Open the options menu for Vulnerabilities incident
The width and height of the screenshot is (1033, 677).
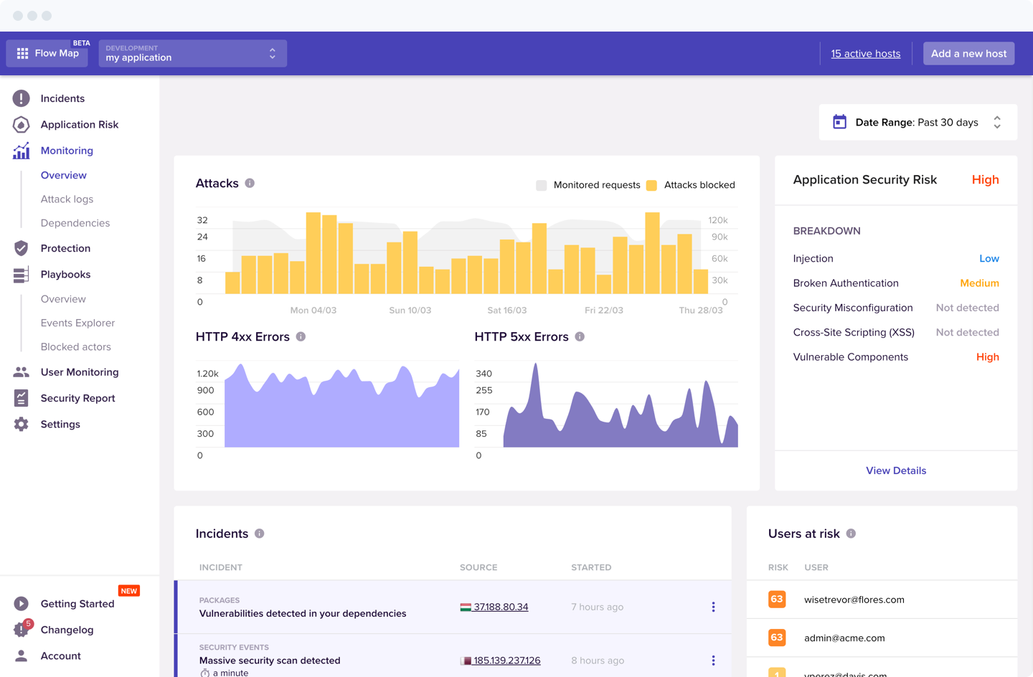(713, 607)
